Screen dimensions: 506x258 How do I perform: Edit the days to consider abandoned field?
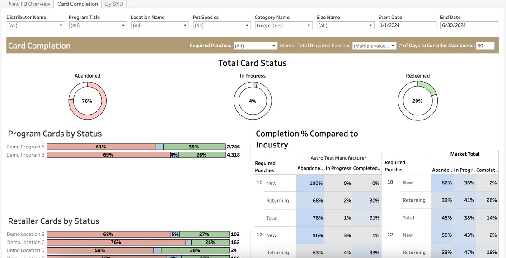(x=485, y=46)
